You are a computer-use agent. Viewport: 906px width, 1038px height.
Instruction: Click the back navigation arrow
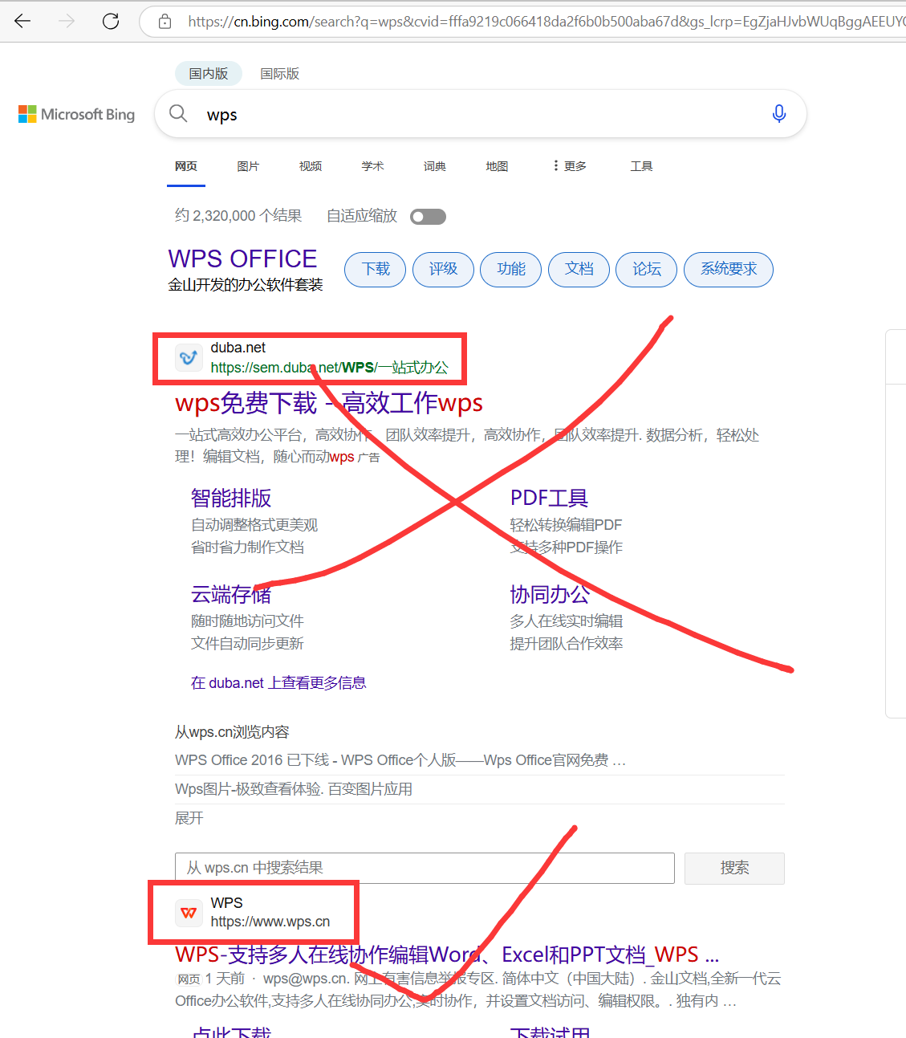[x=23, y=21]
